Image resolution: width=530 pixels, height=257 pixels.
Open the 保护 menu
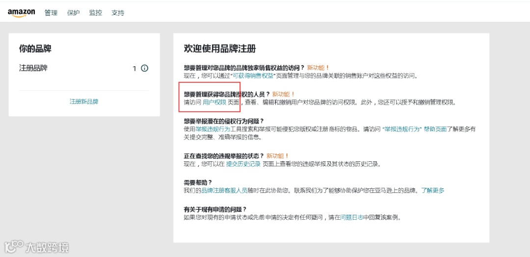click(x=73, y=13)
